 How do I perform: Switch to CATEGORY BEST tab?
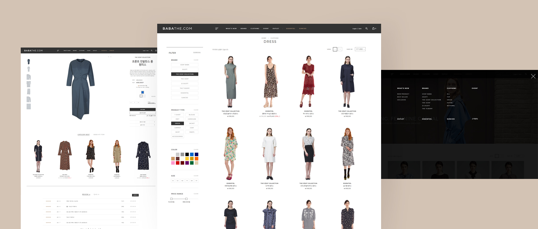click(84, 134)
